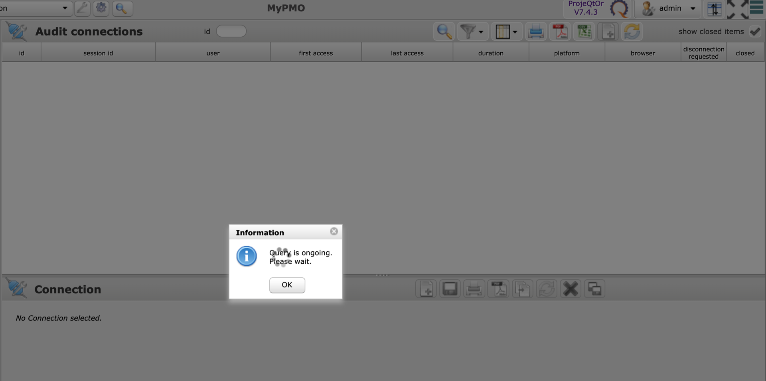Click the delete X icon in Connection panel
This screenshot has width=766, height=381.
click(571, 289)
